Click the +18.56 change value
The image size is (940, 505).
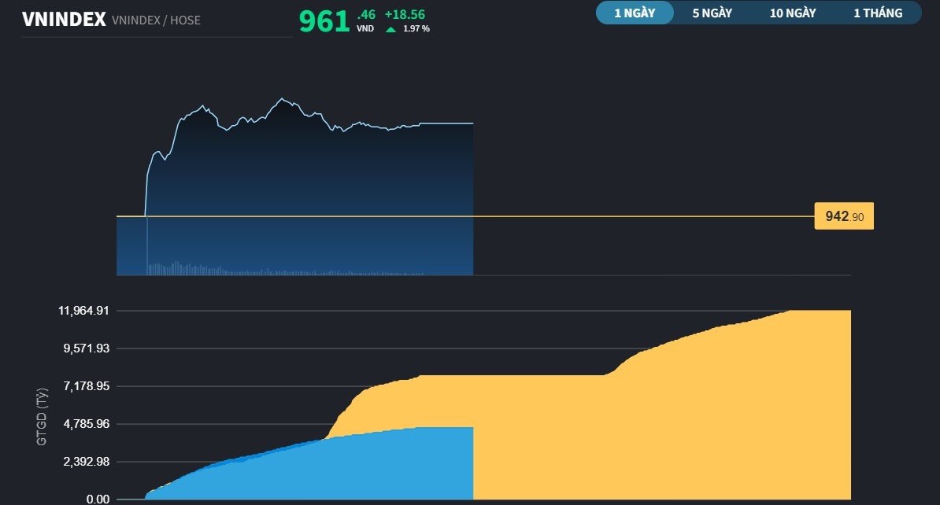405,14
